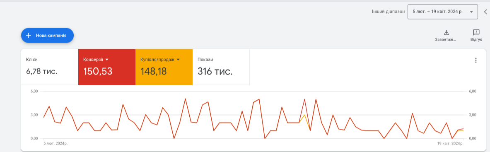Click the 19 квіт. 2024 р. axis label
This screenshot has height=152, width=490.
450,143
